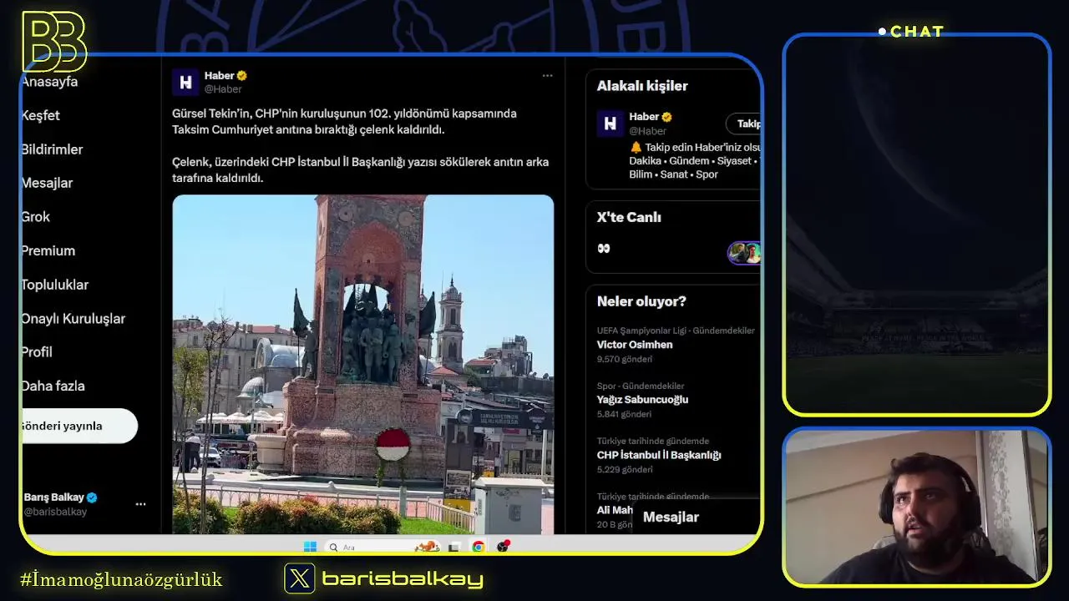Click Haber avatar in Alakalı kişiler

(610, 124)
